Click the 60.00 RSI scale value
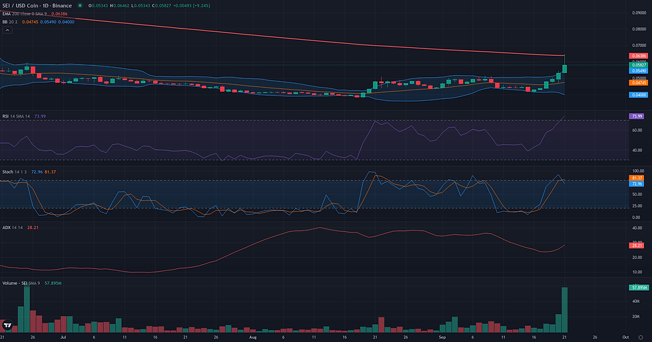 (x=637, y=130)
